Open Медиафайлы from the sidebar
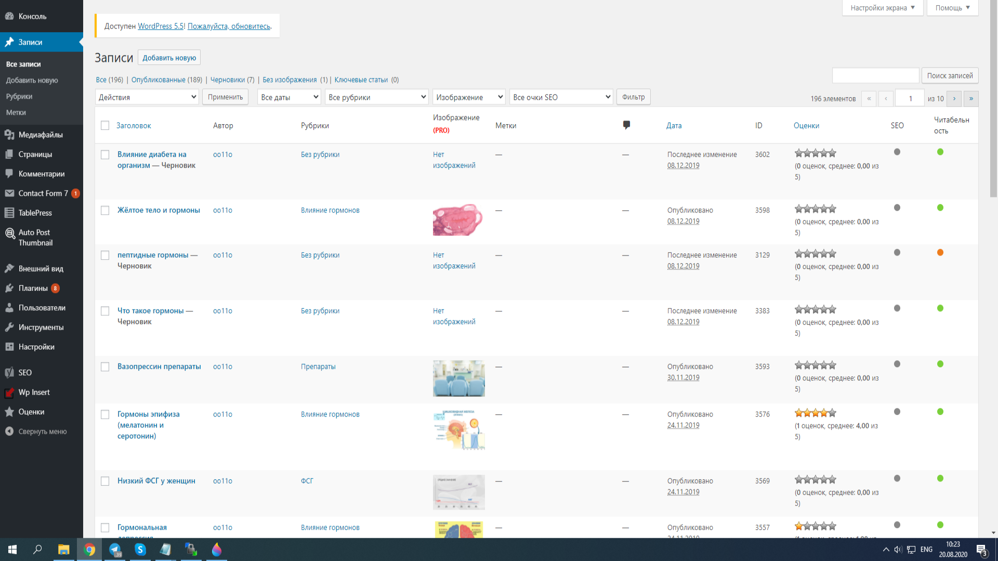Screen dimensions: 998x561 click(41, 135)
